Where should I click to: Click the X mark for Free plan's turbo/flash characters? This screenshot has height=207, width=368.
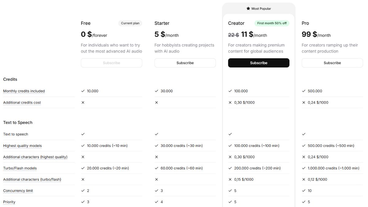click(83, 179)
